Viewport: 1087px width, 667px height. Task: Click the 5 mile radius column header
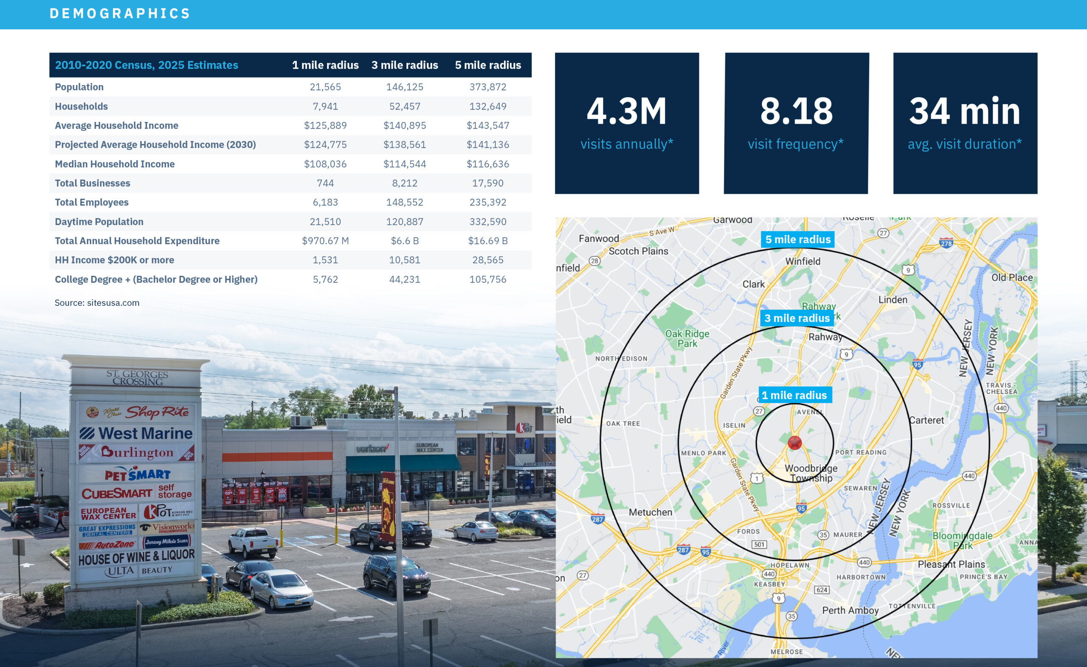click(x=487, y=65)
